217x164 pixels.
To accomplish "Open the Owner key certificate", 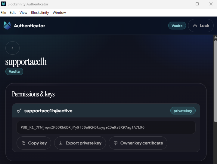I will coord(138,143).
